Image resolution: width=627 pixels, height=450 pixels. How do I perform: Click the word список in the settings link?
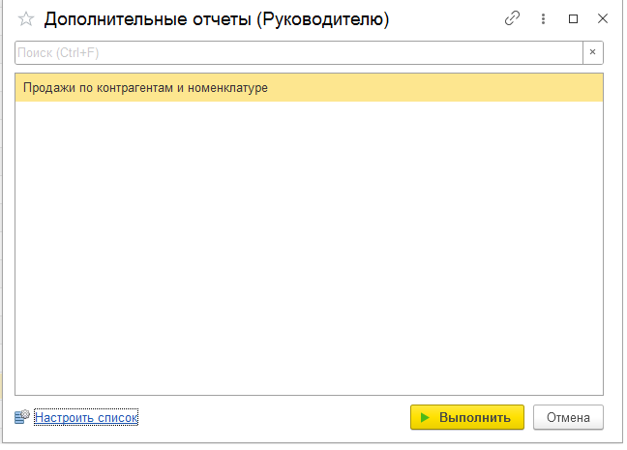tap(118, 417)
